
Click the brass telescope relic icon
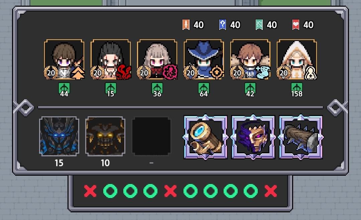205,137
